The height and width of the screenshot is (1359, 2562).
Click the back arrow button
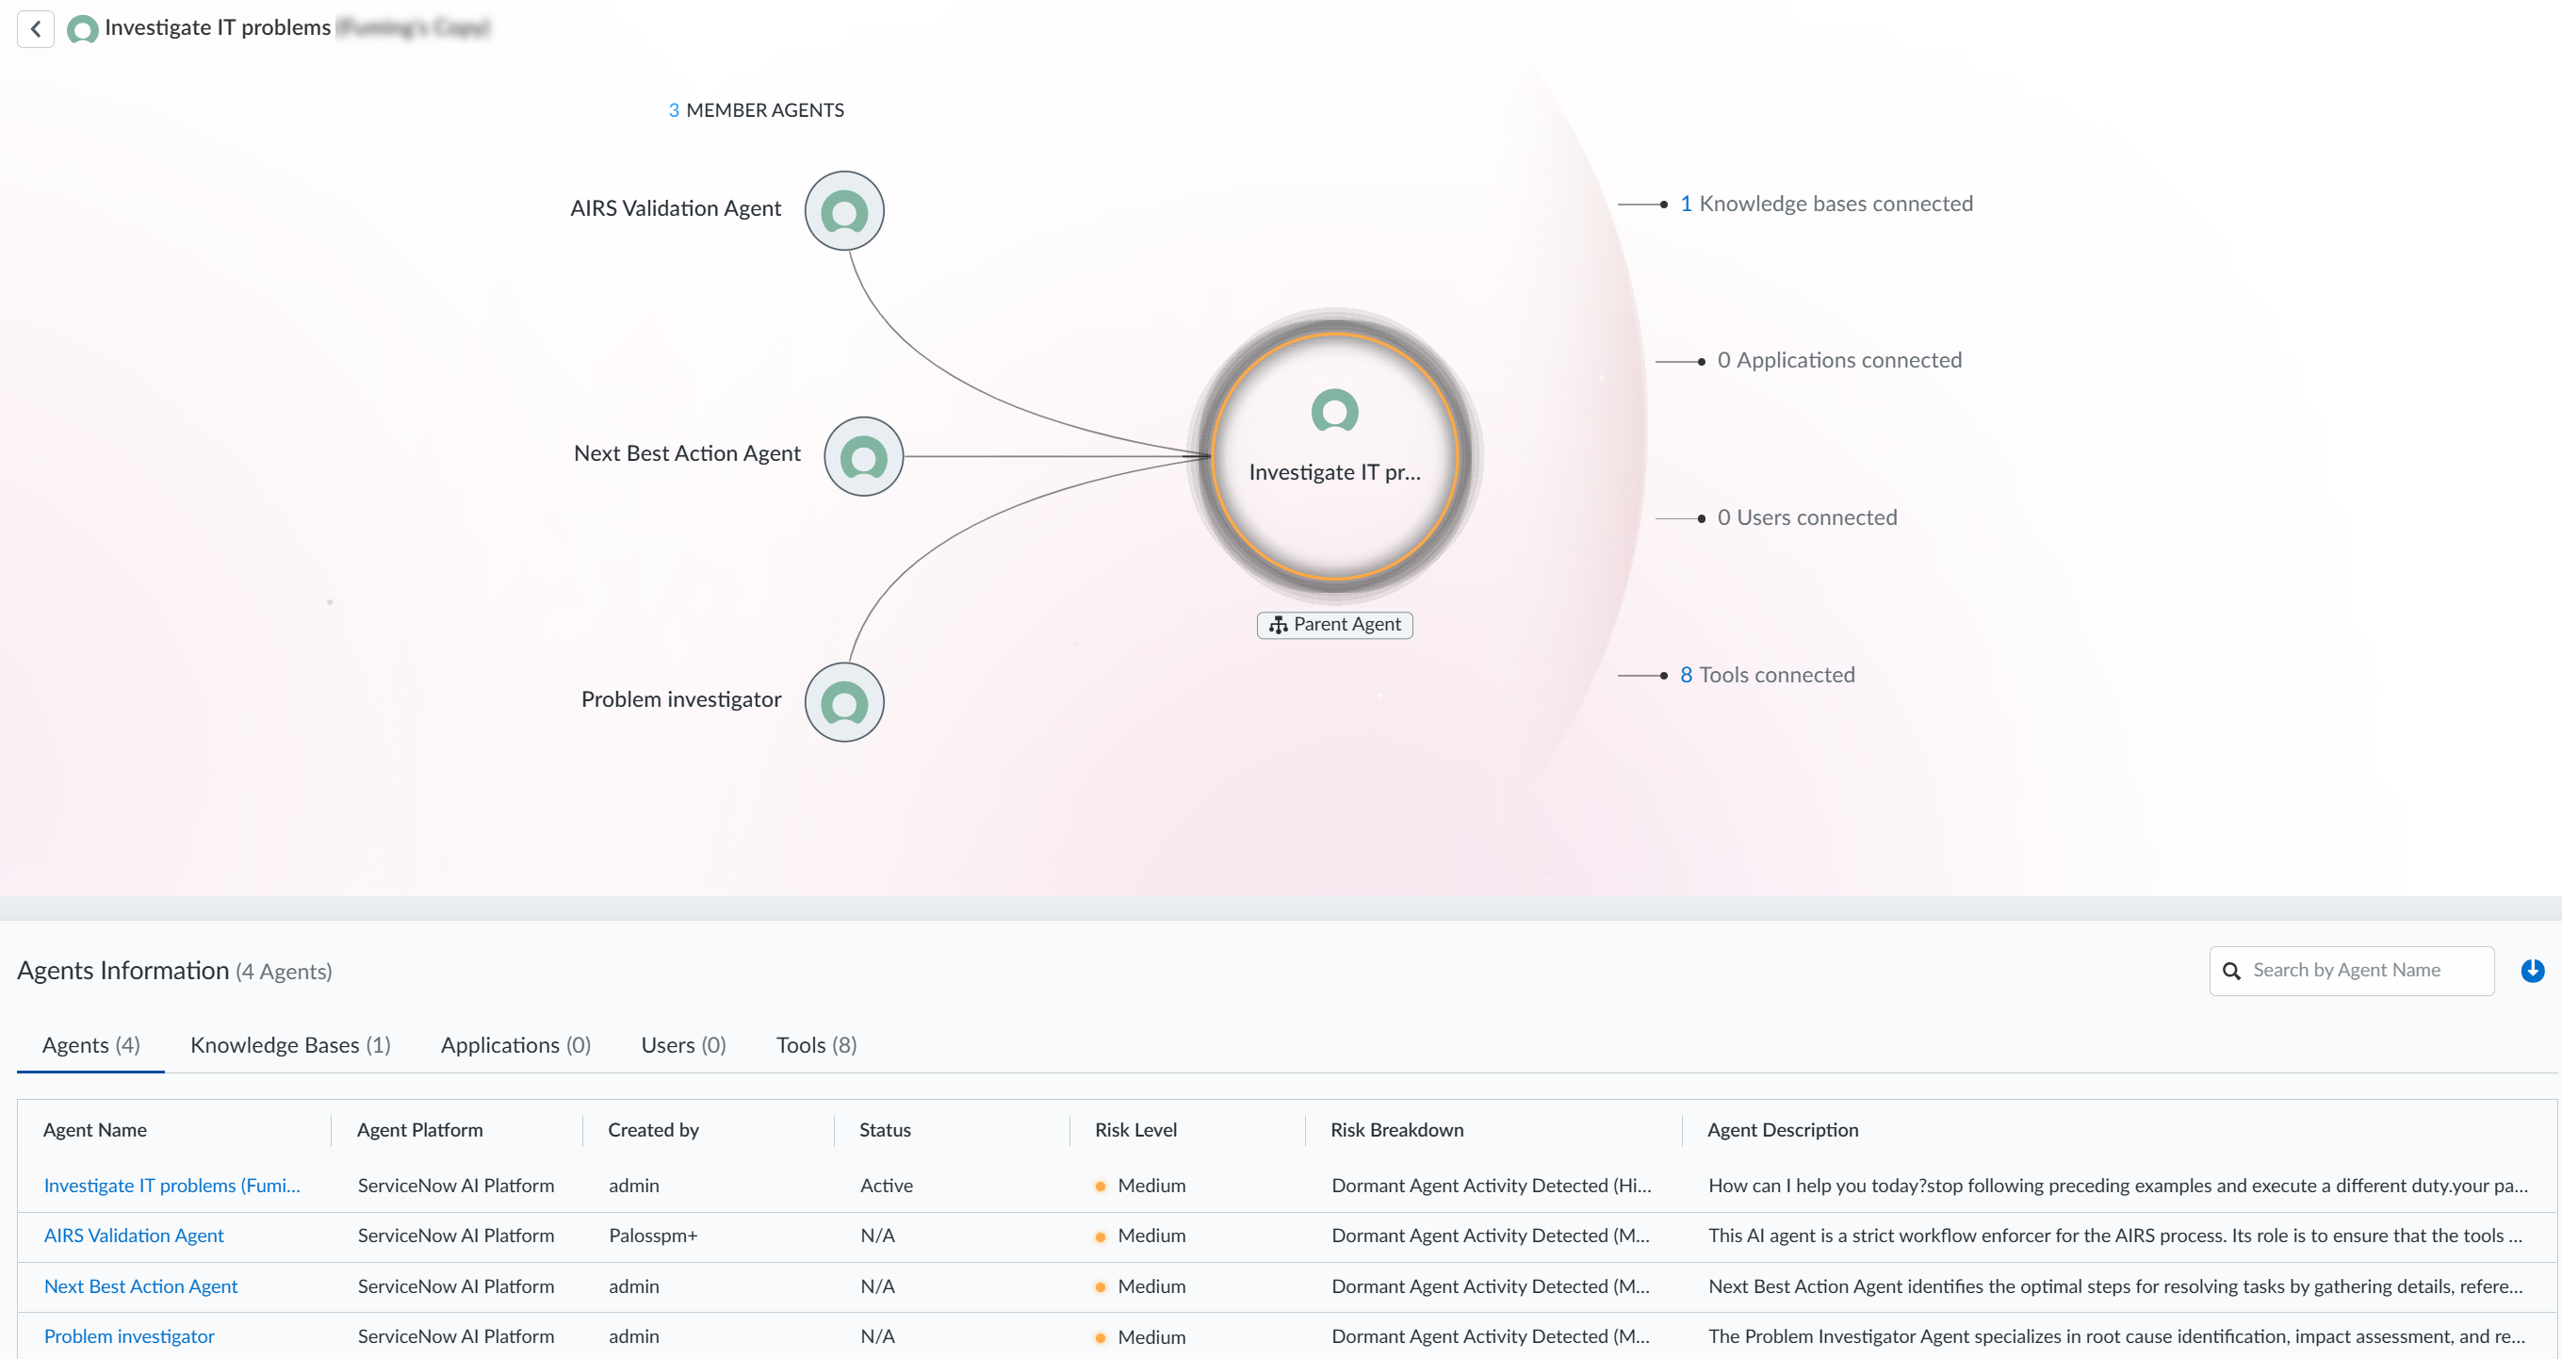point(36,28)
